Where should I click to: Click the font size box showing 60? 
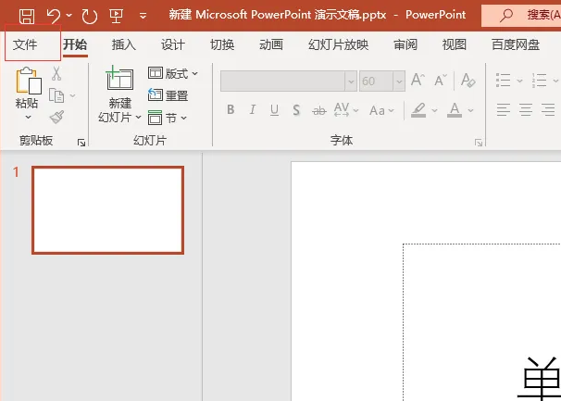pyautogui.click(x=376, y=81)
